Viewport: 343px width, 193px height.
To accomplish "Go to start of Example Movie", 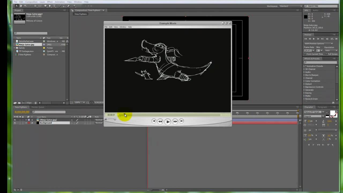I will [154, 121].
